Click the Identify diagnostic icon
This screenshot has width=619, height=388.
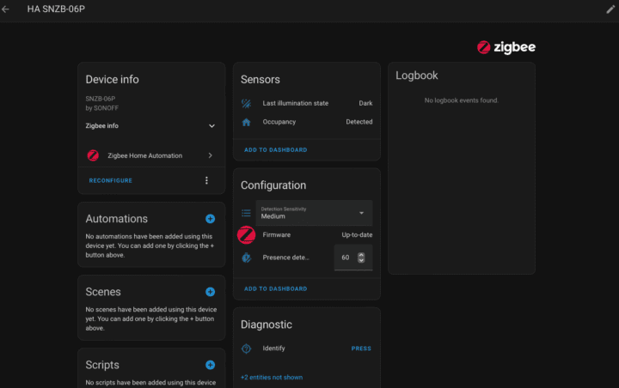tap(246, 349)
